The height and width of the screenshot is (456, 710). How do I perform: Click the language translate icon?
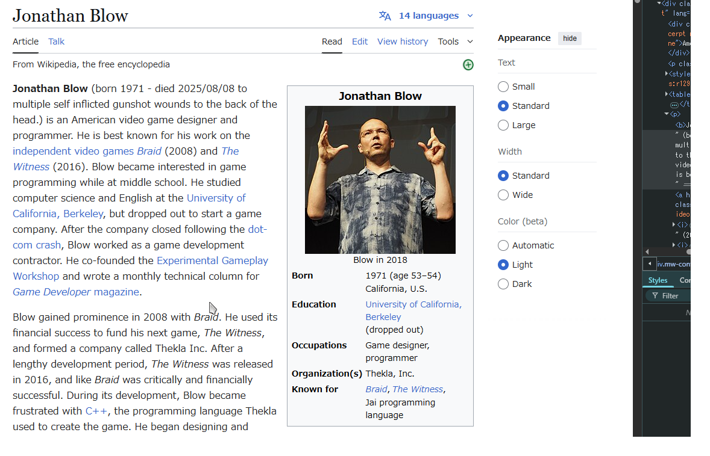pos(385,16)
